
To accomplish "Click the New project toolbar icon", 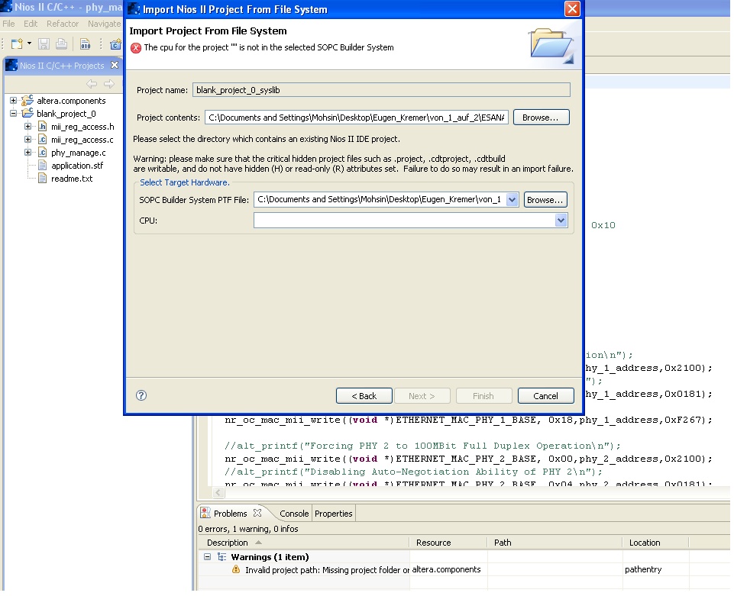I will click(17, 44).
